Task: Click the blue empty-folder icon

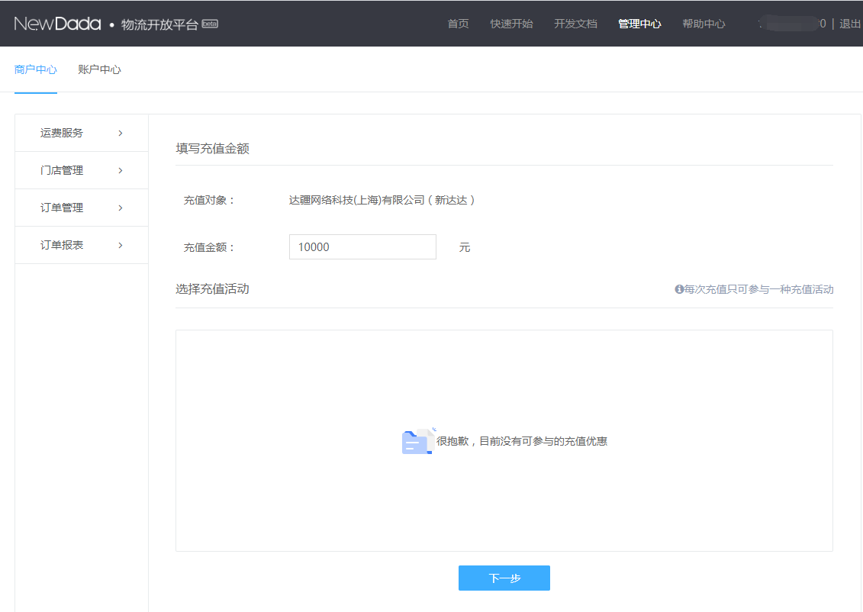Action: [x=417, y=441]
